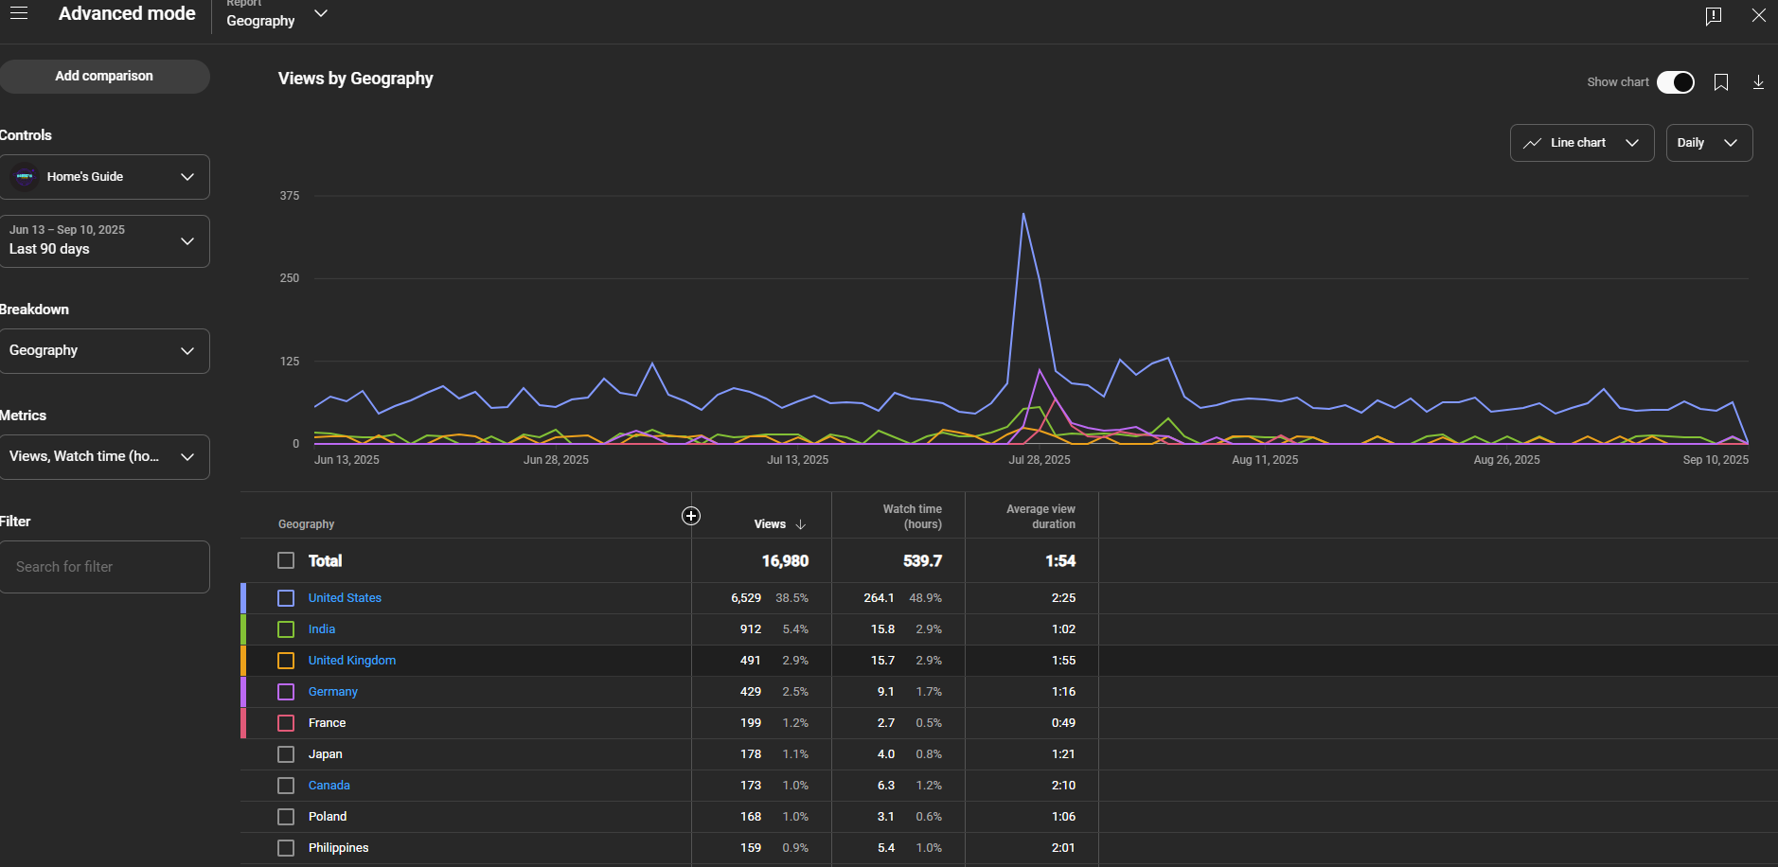Open the Line chart type dropdown
1778x867 pixels.
(1582, 143)
